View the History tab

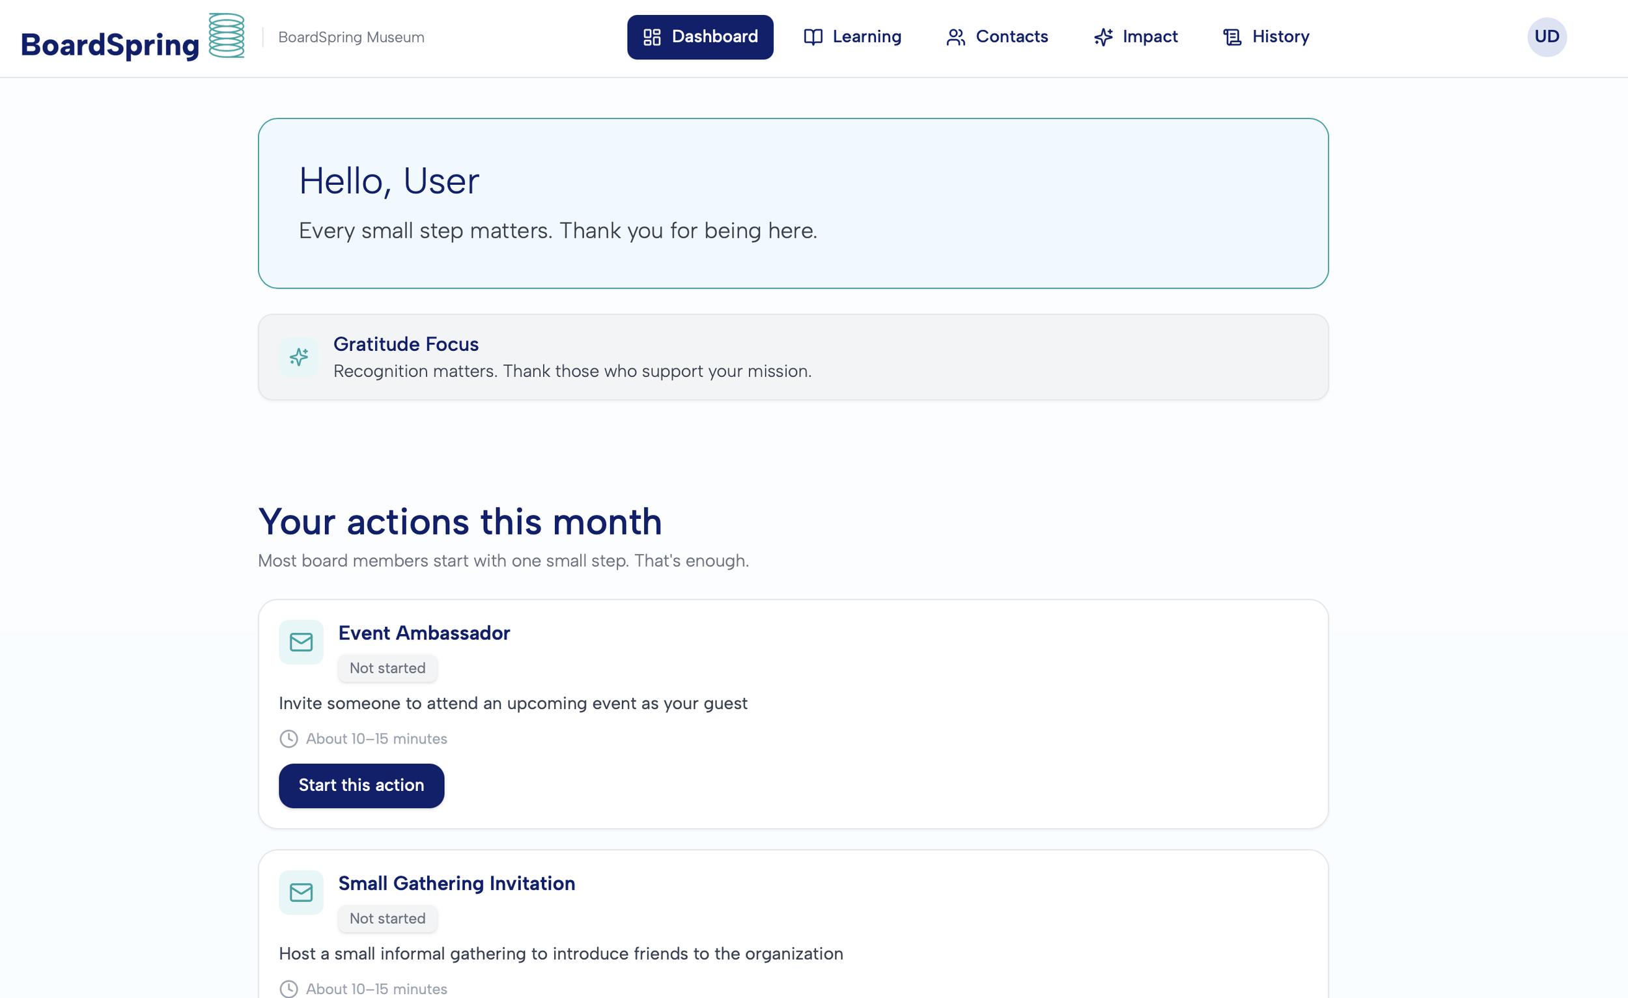1266,37
